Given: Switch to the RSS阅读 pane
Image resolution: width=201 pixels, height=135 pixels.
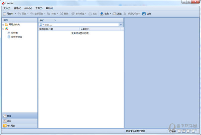Looking at the screenshot, I should (20, 126).
